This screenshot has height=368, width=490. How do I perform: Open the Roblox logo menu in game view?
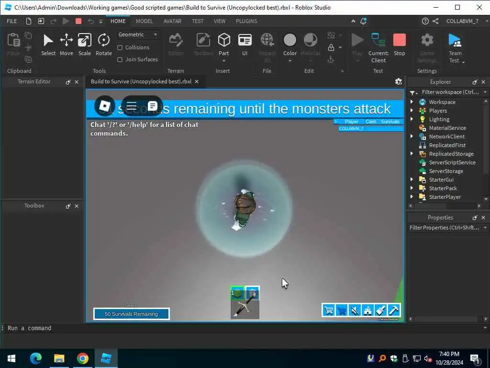105,106
